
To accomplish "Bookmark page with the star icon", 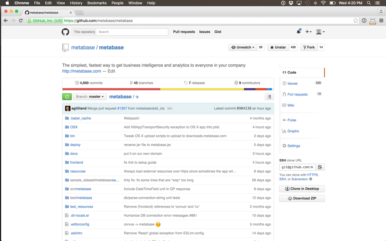I will [355, 21].
